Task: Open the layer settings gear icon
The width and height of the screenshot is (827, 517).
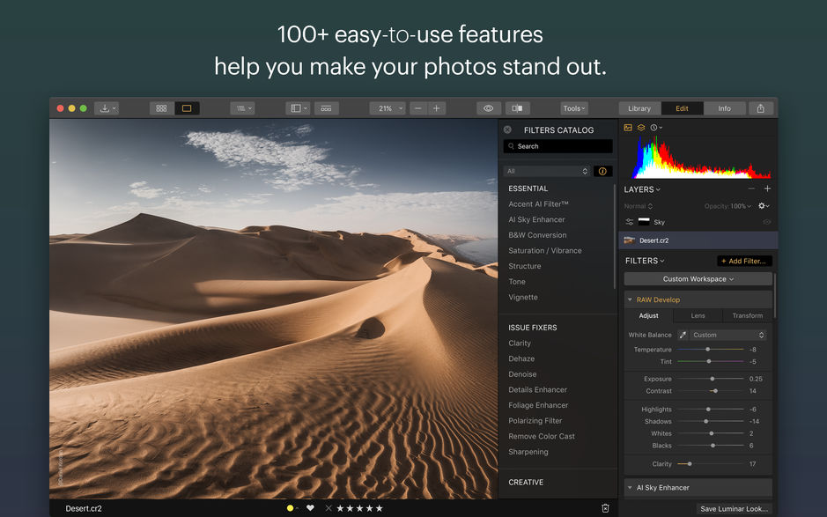Action: [763, 205]
